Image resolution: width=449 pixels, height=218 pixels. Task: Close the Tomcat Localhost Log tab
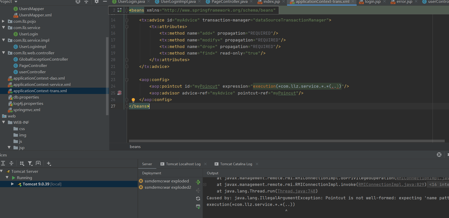click(x=205, y=164)
